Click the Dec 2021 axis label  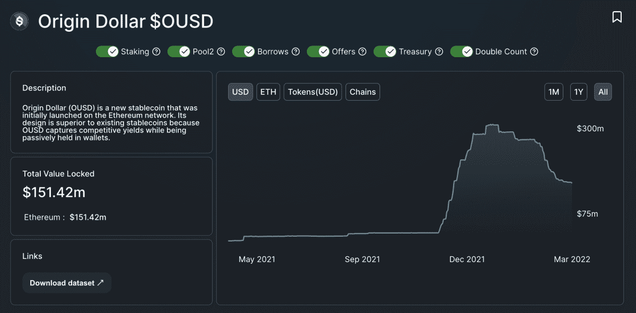pos(467,259)
